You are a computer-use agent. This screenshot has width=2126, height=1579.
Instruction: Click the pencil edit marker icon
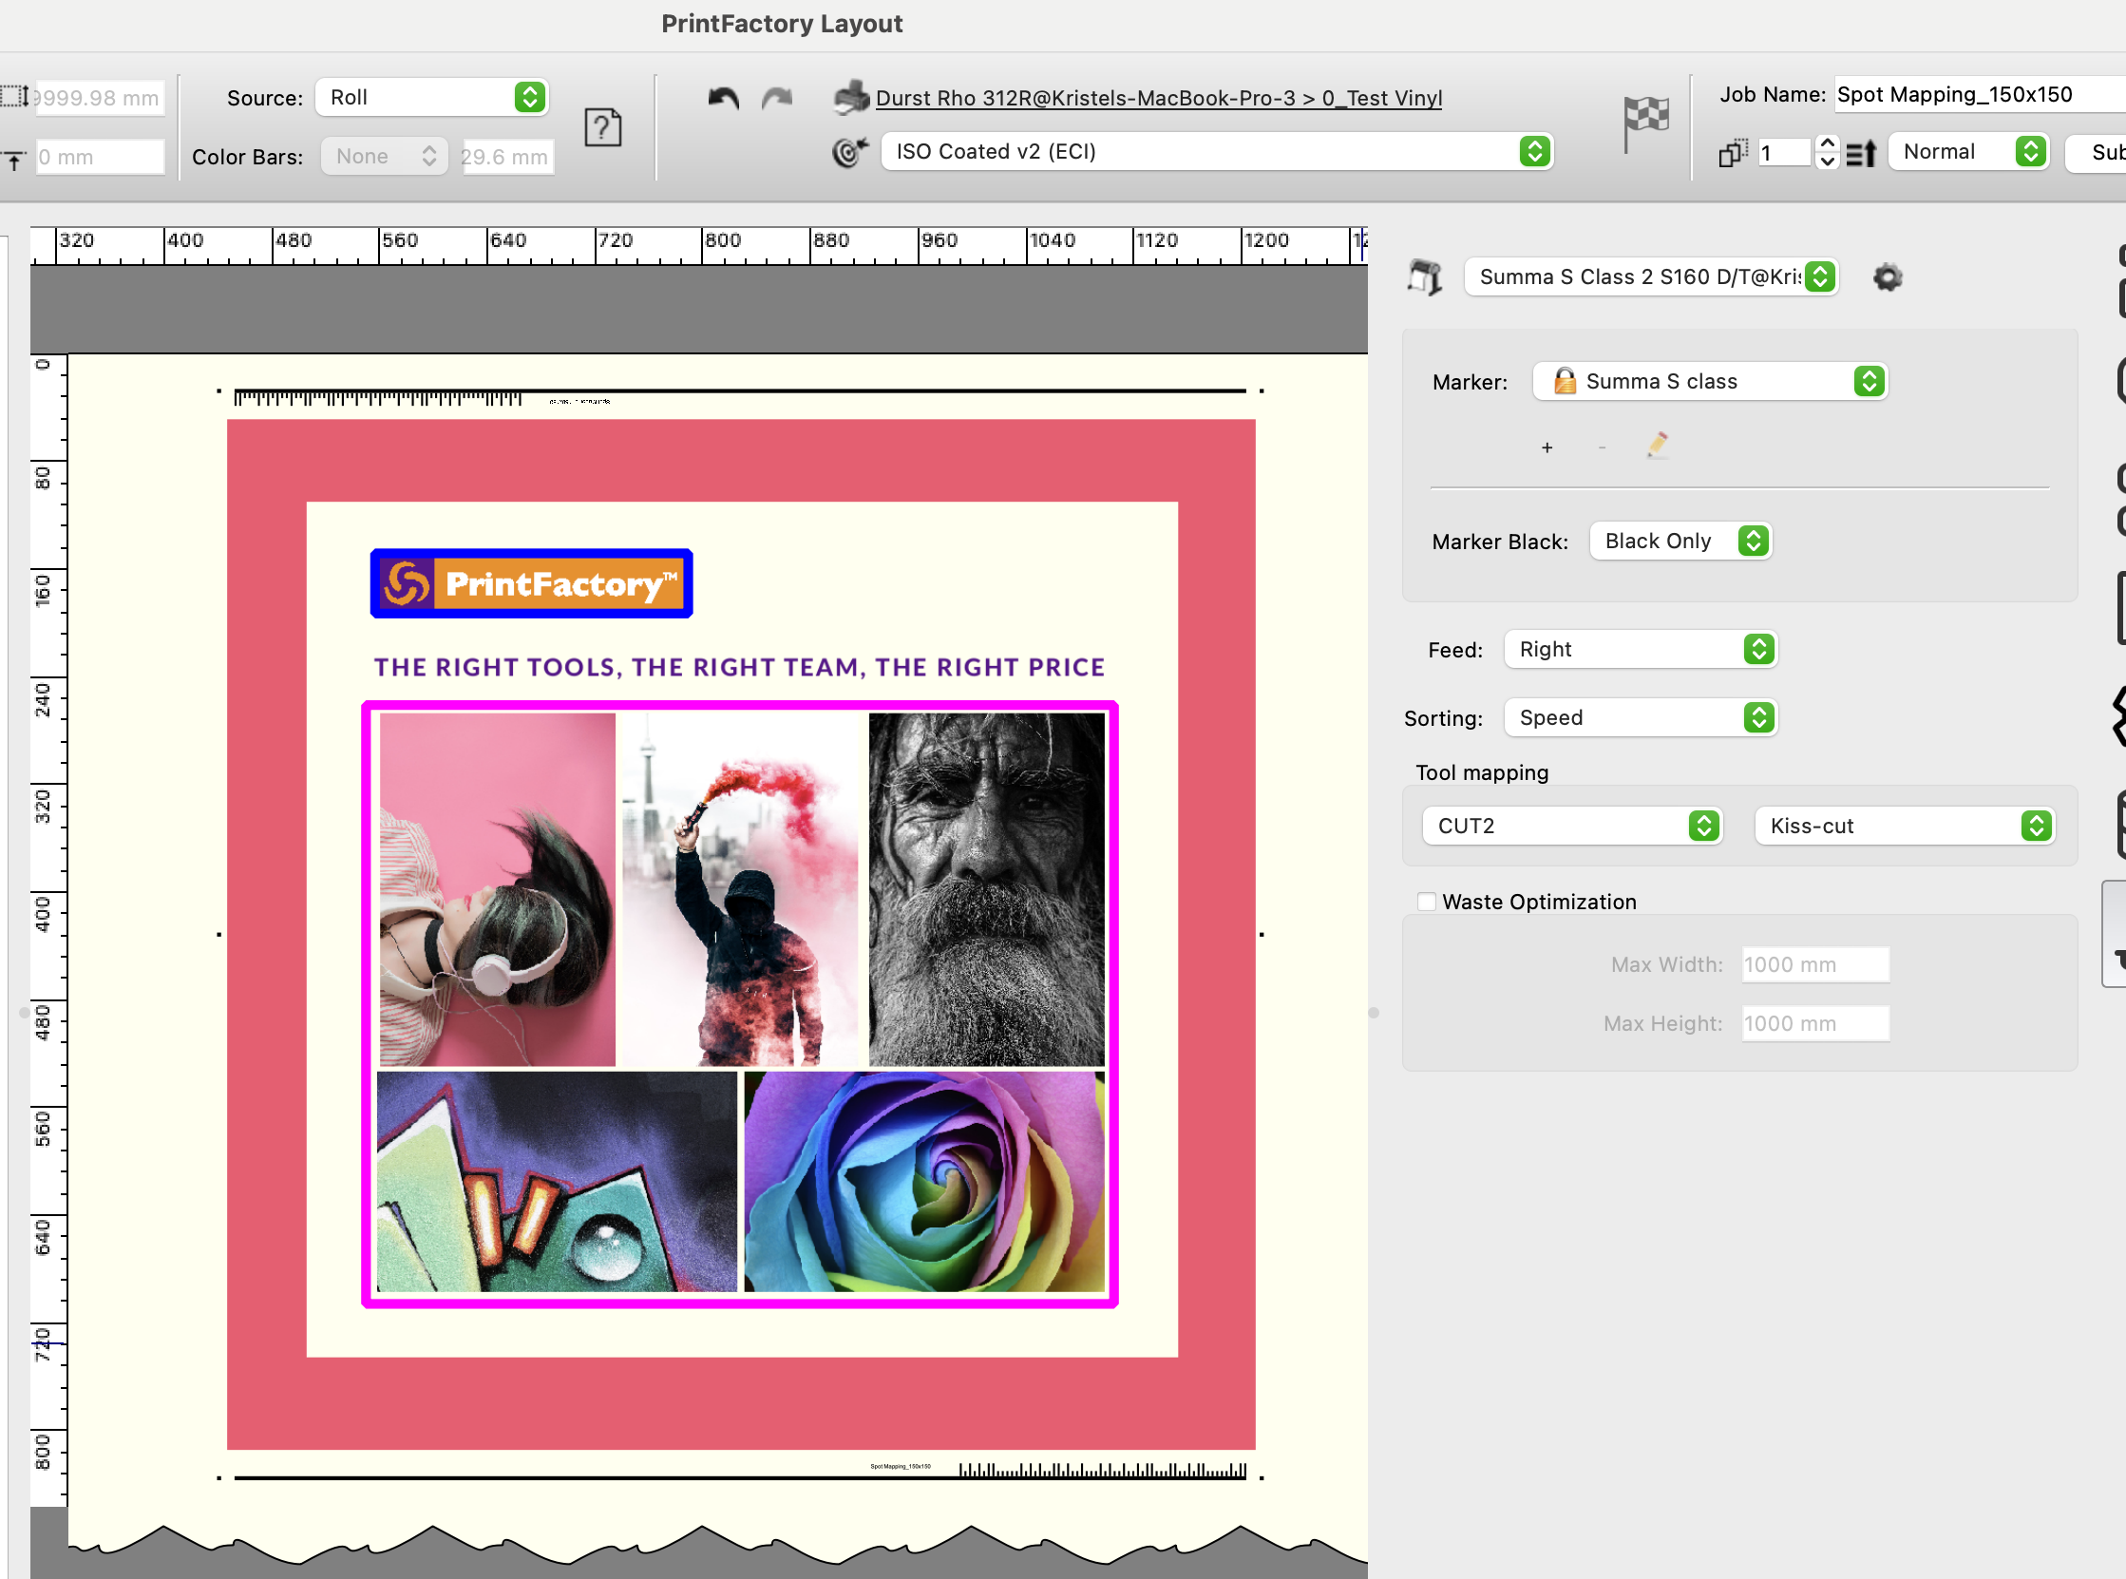click(1658, 446)
